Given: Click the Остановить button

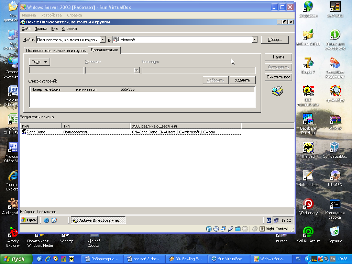Looking at the screenshot, I should click(x=278, y=67).
